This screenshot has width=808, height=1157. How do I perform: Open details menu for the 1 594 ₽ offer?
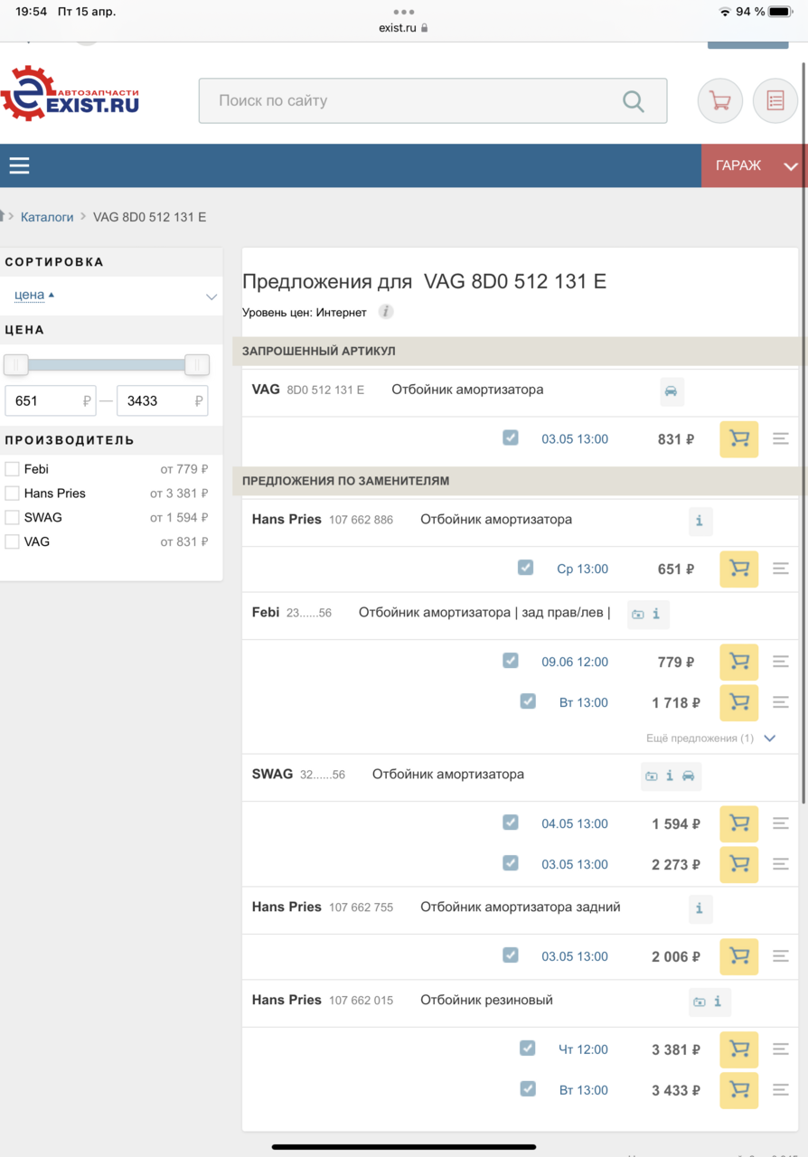[781, 823]
